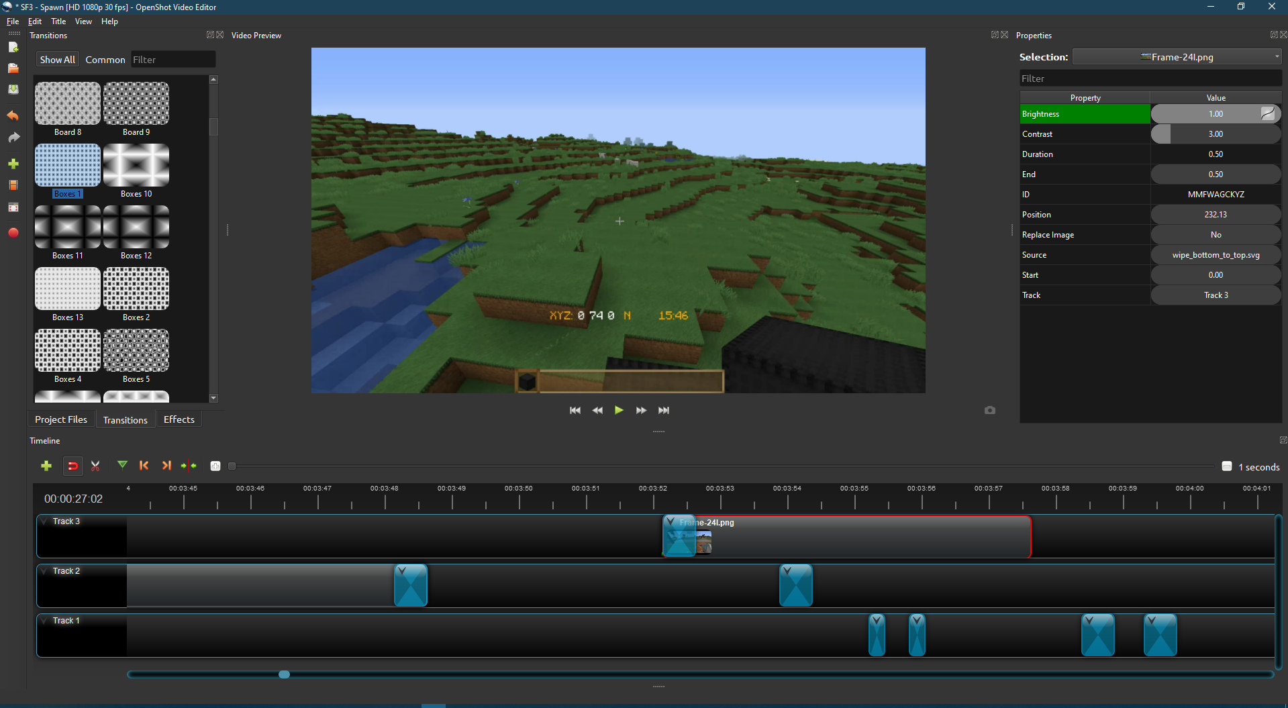Viewport: 1288px width, 708px height.
Task: Click the jump to end playback button
Action: [x=664, y=410]
